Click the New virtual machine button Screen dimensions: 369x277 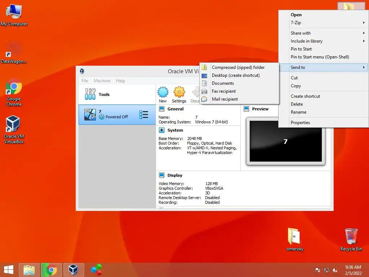[x=163, y=95]
